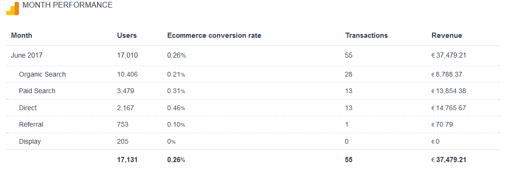The width and height of the screenshot is (513, 173).
Task: Click Organic Search users value 10,406
Action: pyautogui.click(x=127, y=74)
